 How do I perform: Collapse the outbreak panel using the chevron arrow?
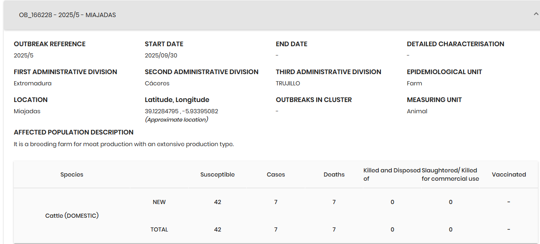pyautogui.click(x=535, y=14)
